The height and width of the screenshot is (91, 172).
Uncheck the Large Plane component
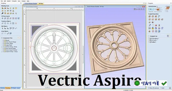(x=3, y=45)
